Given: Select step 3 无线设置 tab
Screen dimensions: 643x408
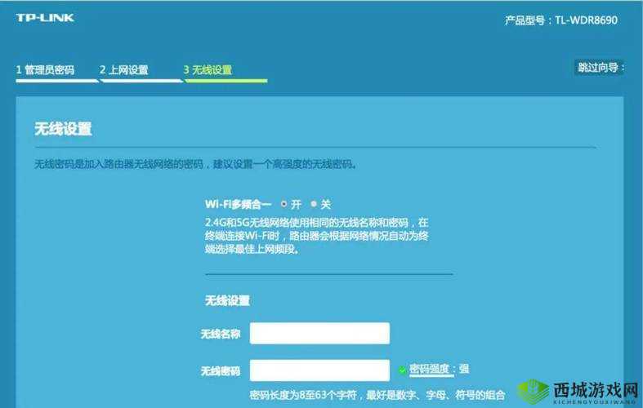Looking at the screenshot, I should click(x=208, y=70).
